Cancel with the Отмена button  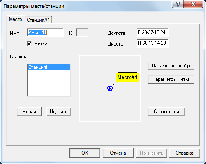pos(118,153)
